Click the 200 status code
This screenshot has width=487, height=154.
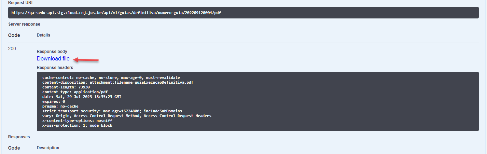click(12, 48)
